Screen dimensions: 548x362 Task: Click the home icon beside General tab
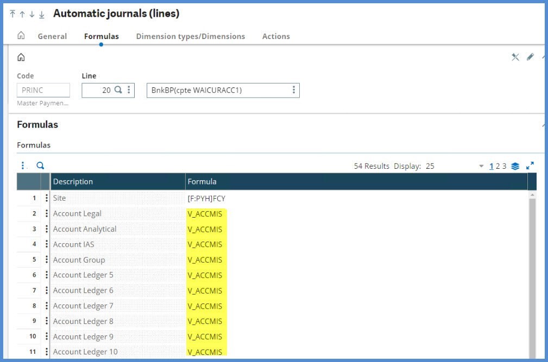pos(21,36)
